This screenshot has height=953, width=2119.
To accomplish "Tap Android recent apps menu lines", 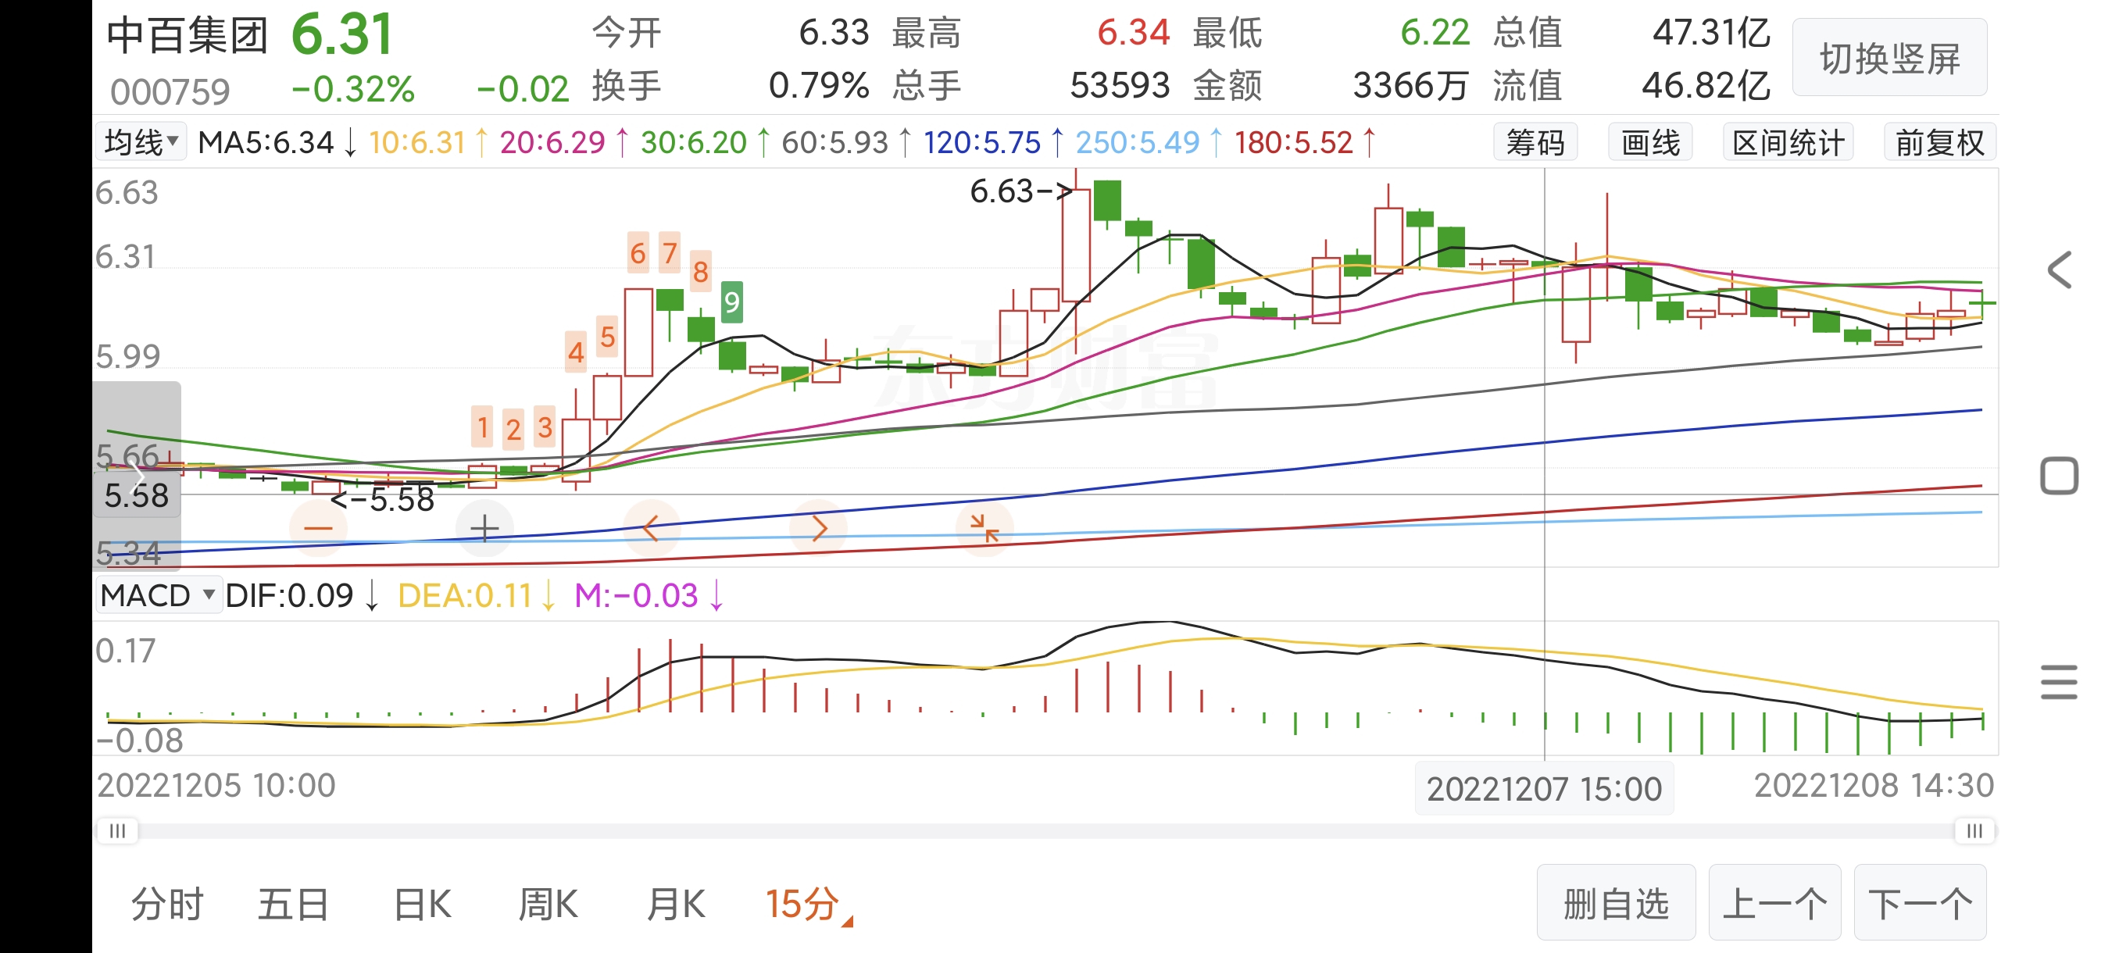I will coord(2059,683).
